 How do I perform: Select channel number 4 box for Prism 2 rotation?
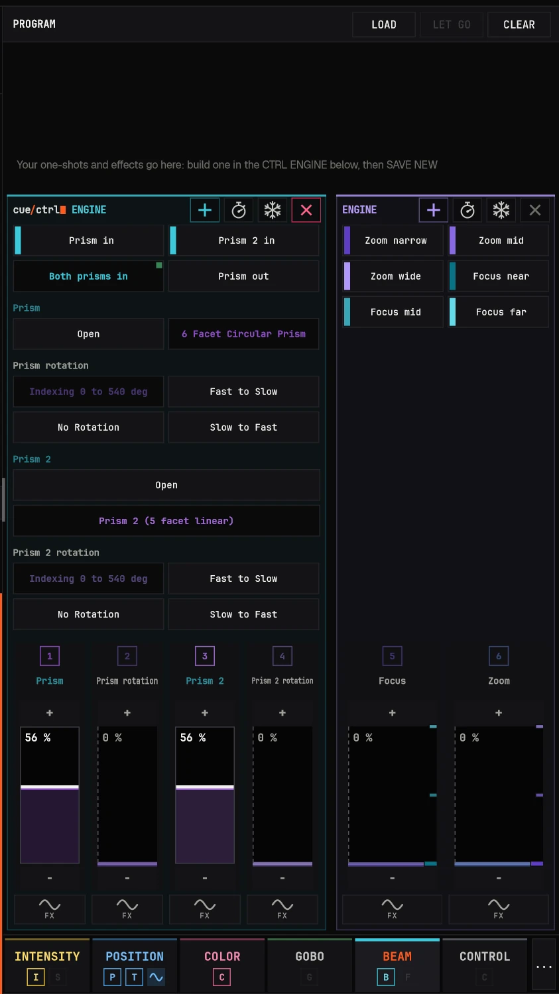[282, 656]
